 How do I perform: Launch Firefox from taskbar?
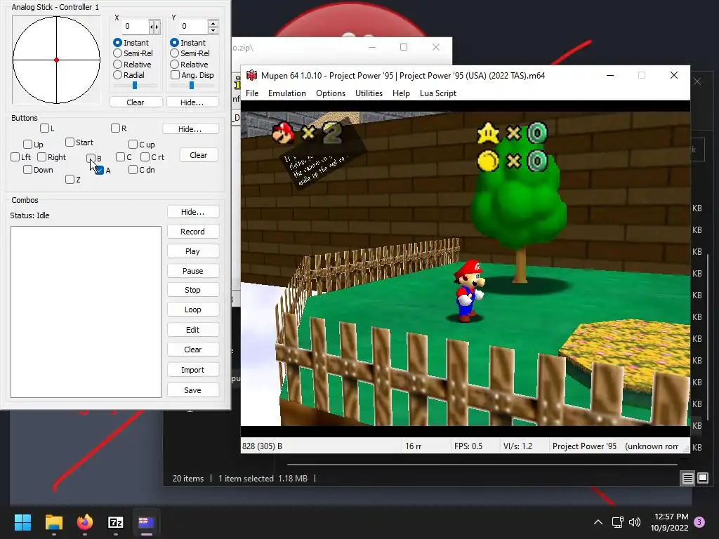[x=85, y=522]
